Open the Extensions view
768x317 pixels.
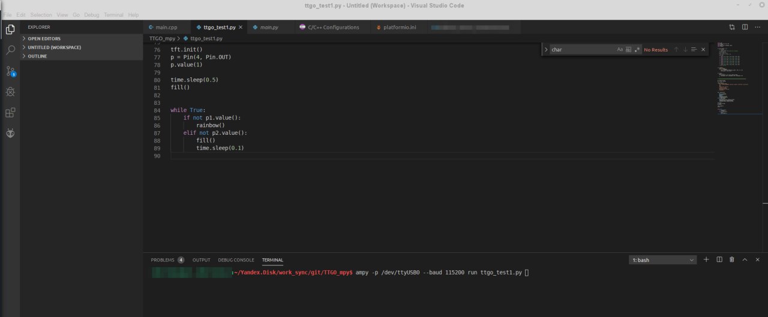coord(10,113)
